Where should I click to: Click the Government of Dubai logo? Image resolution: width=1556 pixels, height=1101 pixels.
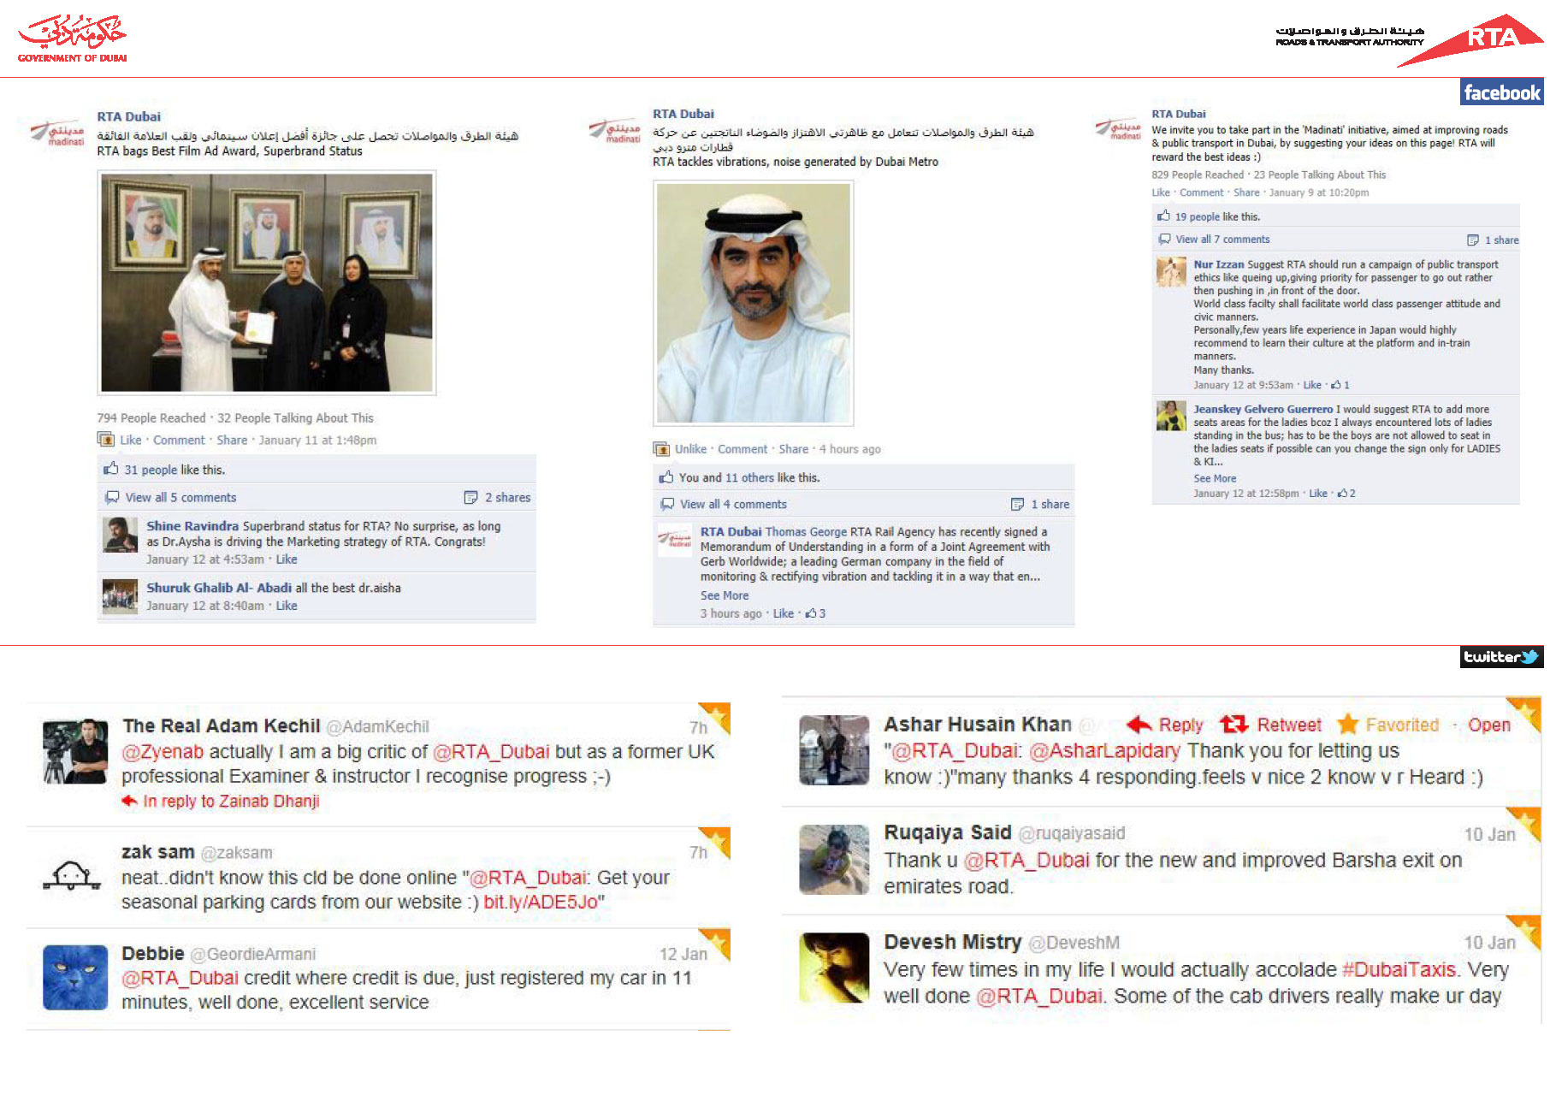click(72, 39)
